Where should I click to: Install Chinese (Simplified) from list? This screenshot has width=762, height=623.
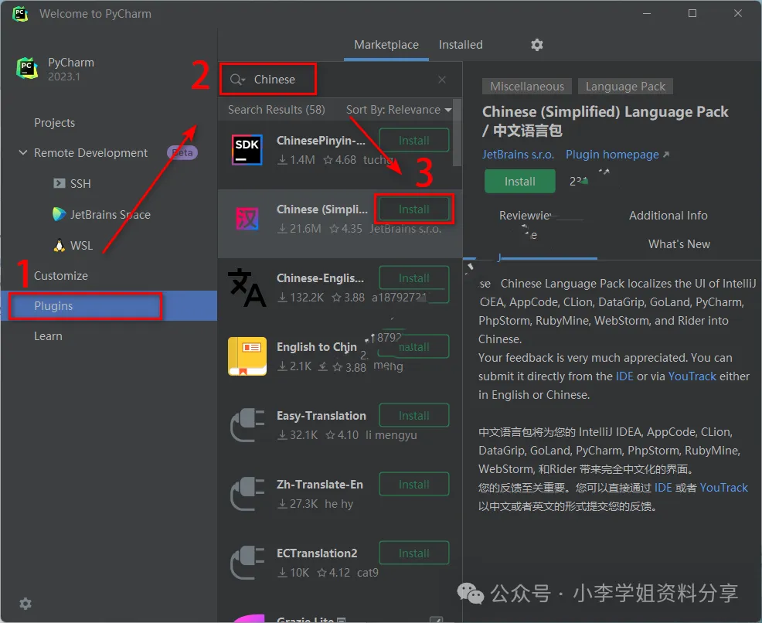tap(414, 209)
